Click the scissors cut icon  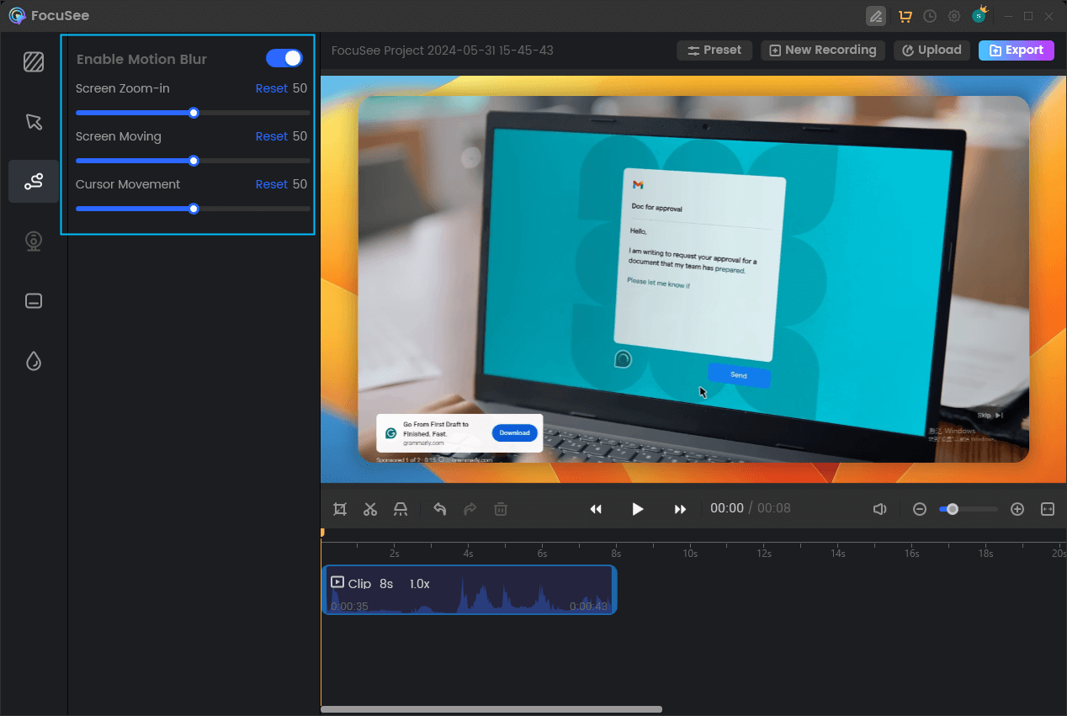(370, 509)
